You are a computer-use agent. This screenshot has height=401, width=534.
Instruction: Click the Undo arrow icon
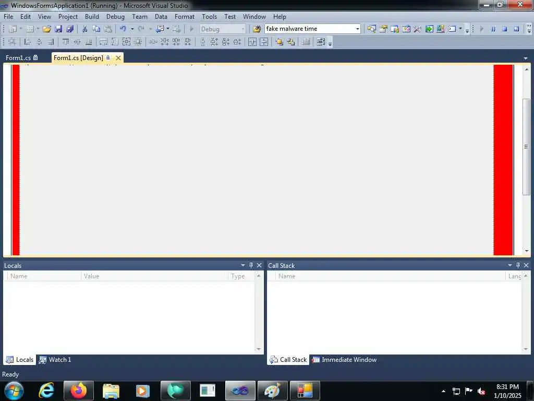tap(123, 29)
